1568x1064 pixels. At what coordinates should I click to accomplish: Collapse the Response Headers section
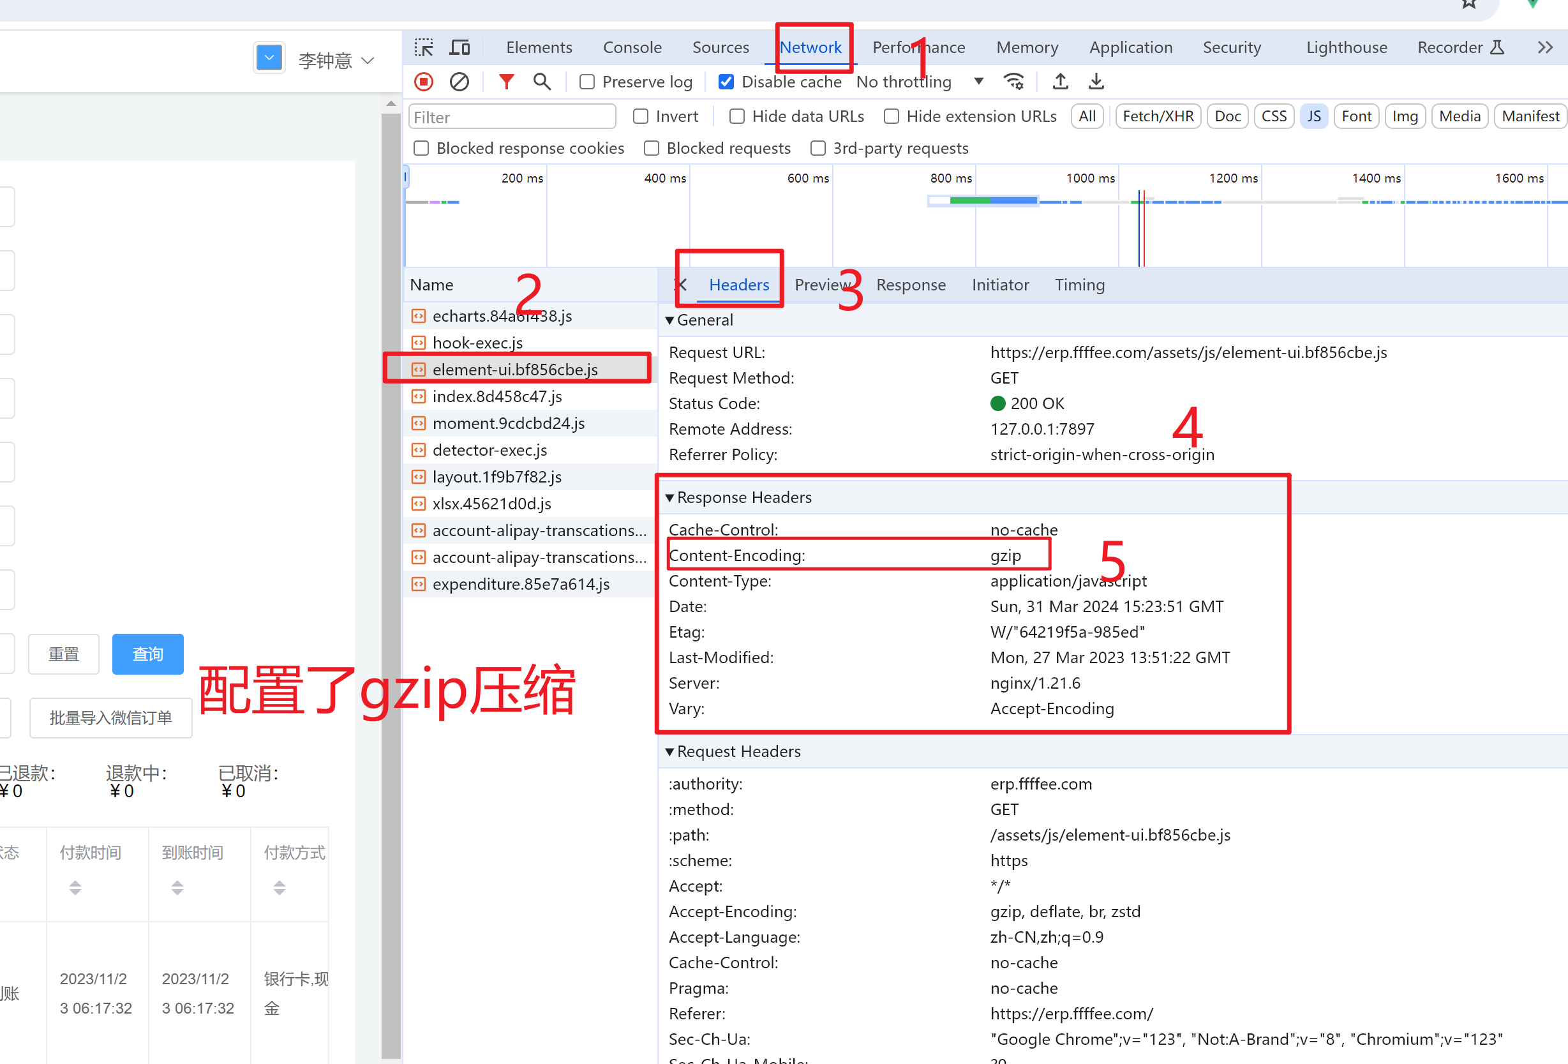tap(669, 497)
